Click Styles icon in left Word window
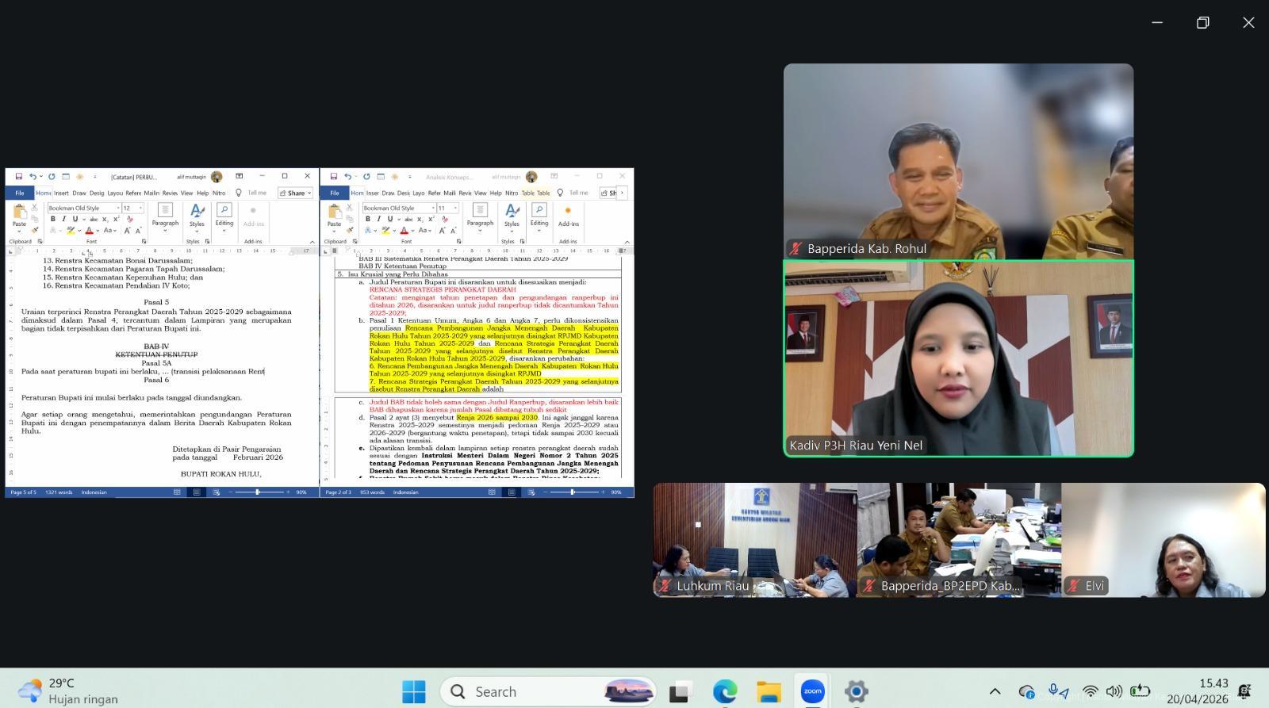Viewport: 1269px width, 708px height. [197, 211]
